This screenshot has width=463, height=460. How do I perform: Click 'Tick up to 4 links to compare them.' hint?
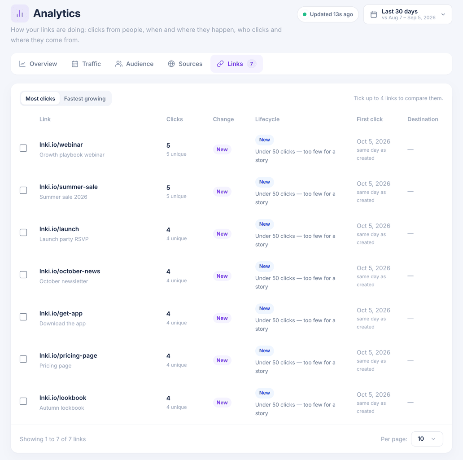click(398, 98)
